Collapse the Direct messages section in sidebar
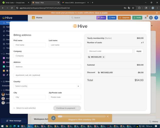 pos(1,90)
